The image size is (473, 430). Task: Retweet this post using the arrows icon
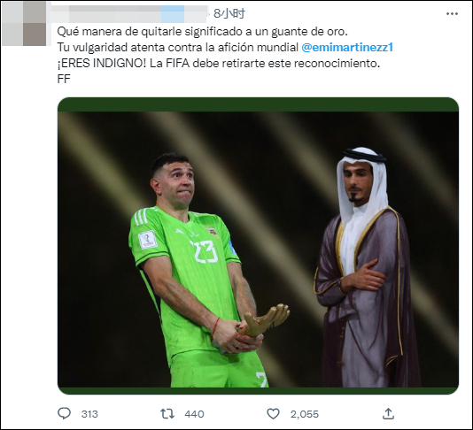(x=167, y=413)
